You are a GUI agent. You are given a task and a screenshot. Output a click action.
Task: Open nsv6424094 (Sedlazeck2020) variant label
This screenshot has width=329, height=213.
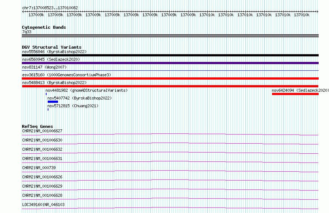click(x=300, y=90)
